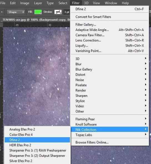Open the Layer menu
This screenshot has width=151, height=164.
[38, 3]
